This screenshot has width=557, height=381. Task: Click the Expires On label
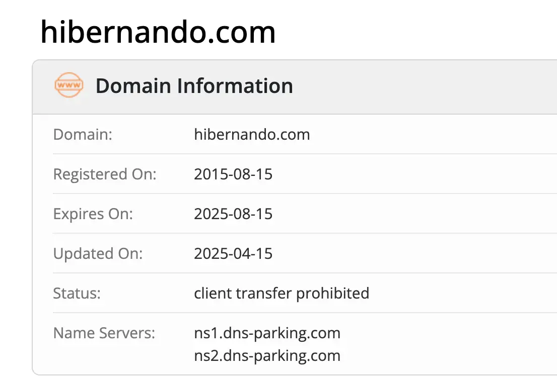pos(93,214)
